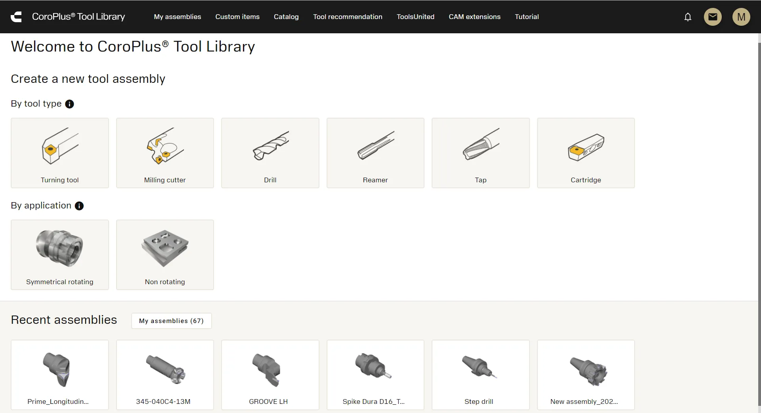Open the Catalog menu item
This screenshot has width=761, height=413.
click(286, 17)
